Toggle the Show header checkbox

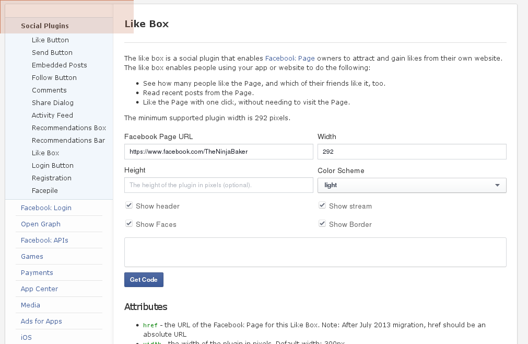tap(129, 205)
